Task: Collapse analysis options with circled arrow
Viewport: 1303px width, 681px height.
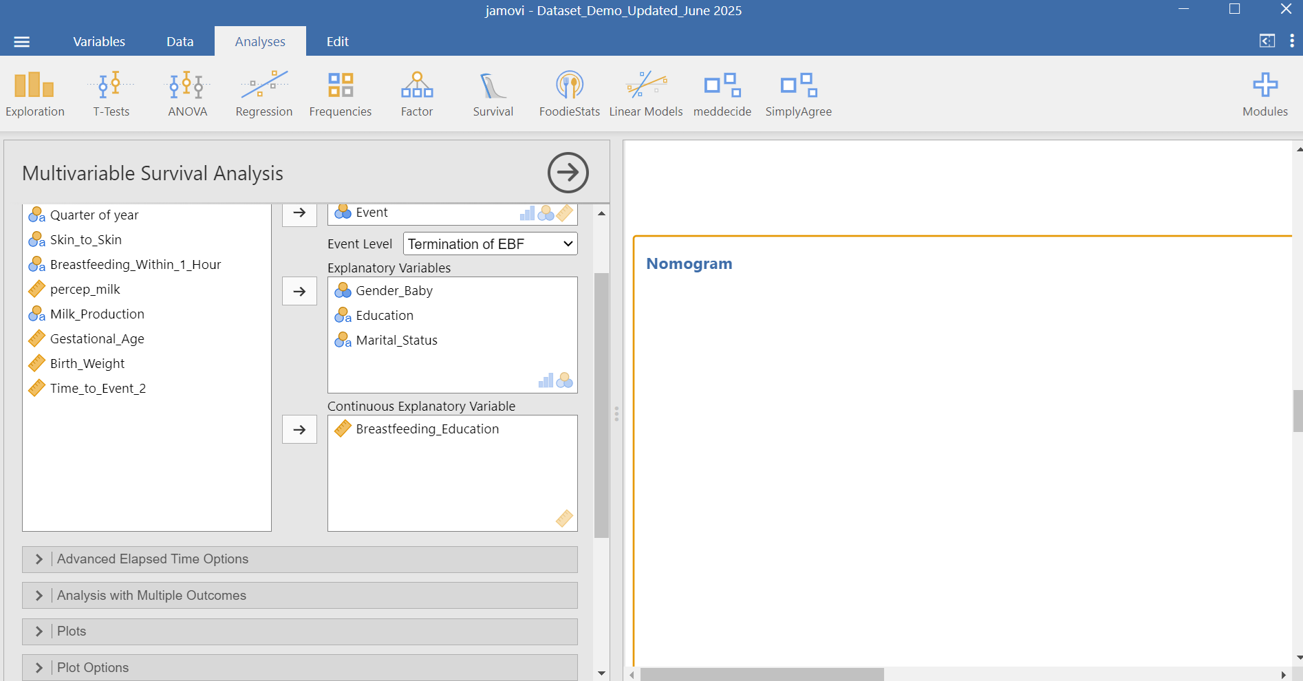Action: (x=568, y=173)
